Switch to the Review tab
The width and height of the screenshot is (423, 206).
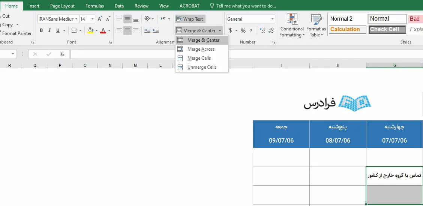coord(142,6)
